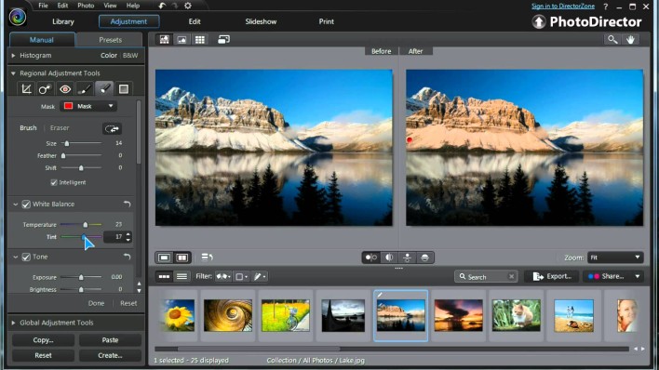Viewport: 659px width, 370px height.
Task: Show single photo view
Action: coord(165,258)
